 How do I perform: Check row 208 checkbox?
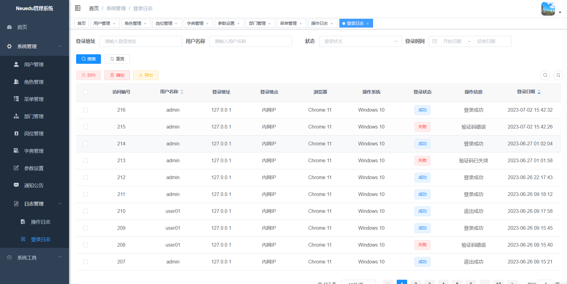[x=85, y=245]
